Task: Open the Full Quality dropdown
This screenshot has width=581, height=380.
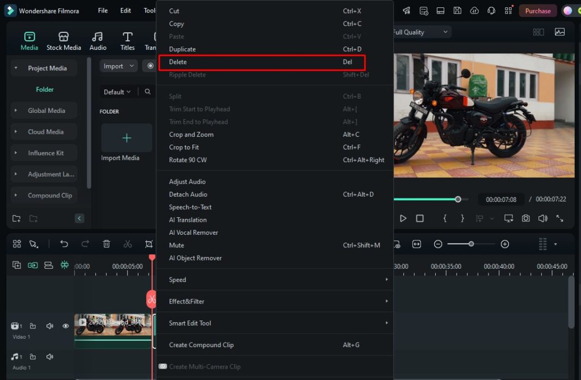Action: 420,32
